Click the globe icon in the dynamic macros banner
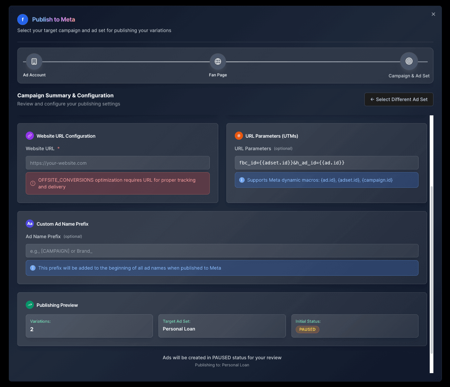This screenshot has width=450, height=387. (242, 180)
